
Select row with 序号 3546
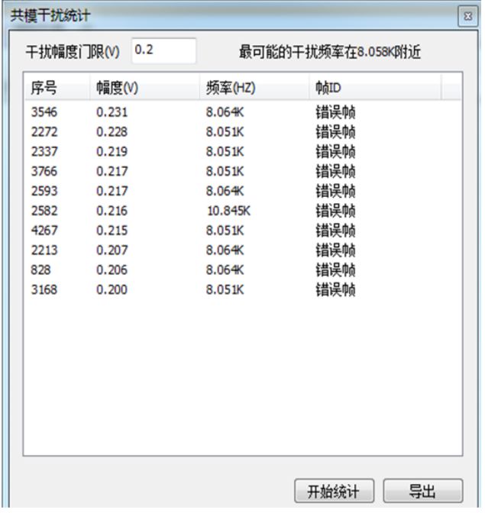point(243,112)
